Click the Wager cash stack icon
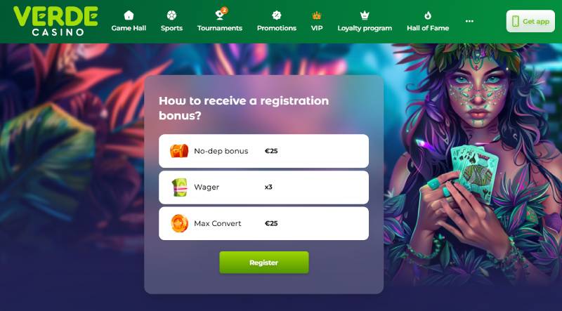 click(x=180, y=187)
